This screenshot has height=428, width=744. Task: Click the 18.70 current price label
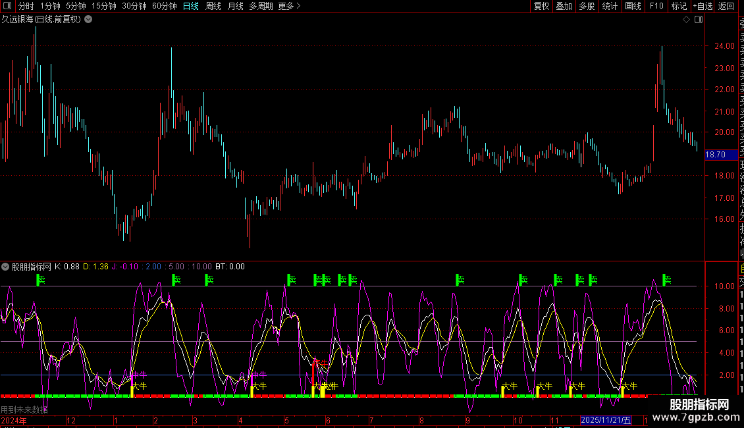[x=716, y=155]
